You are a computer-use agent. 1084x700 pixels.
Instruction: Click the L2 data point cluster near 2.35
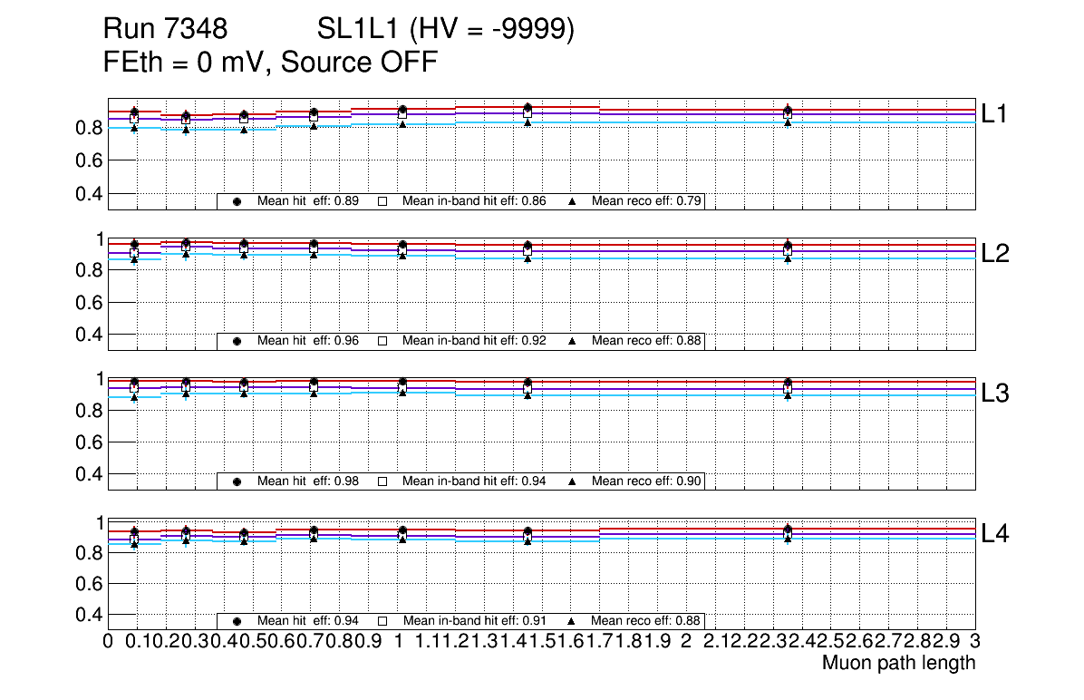tap(788, 250)
